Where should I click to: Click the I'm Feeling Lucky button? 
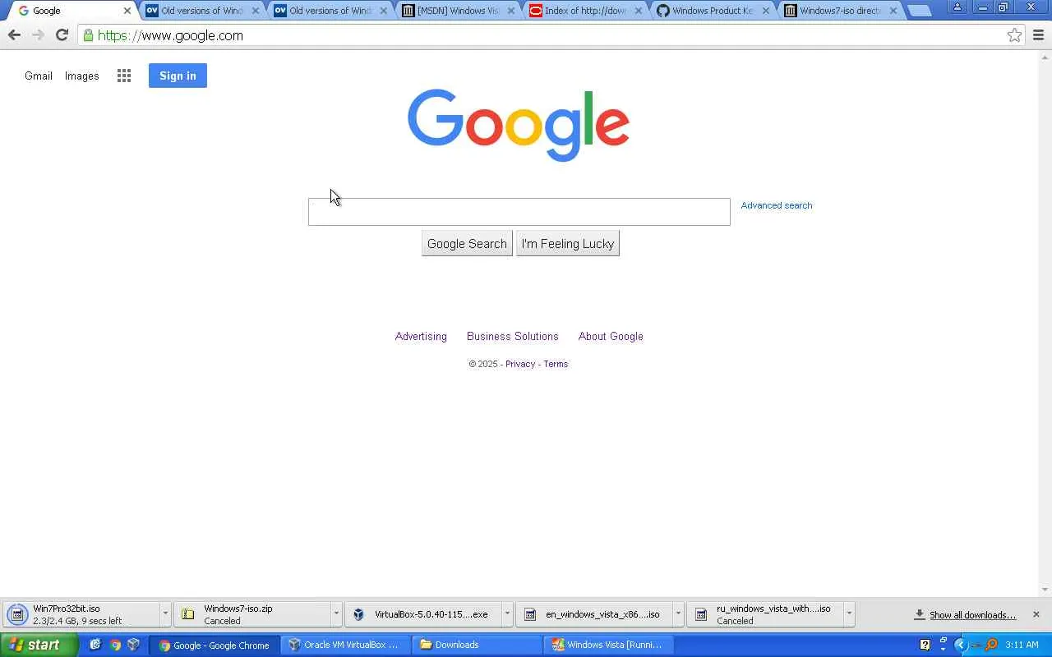568,244
